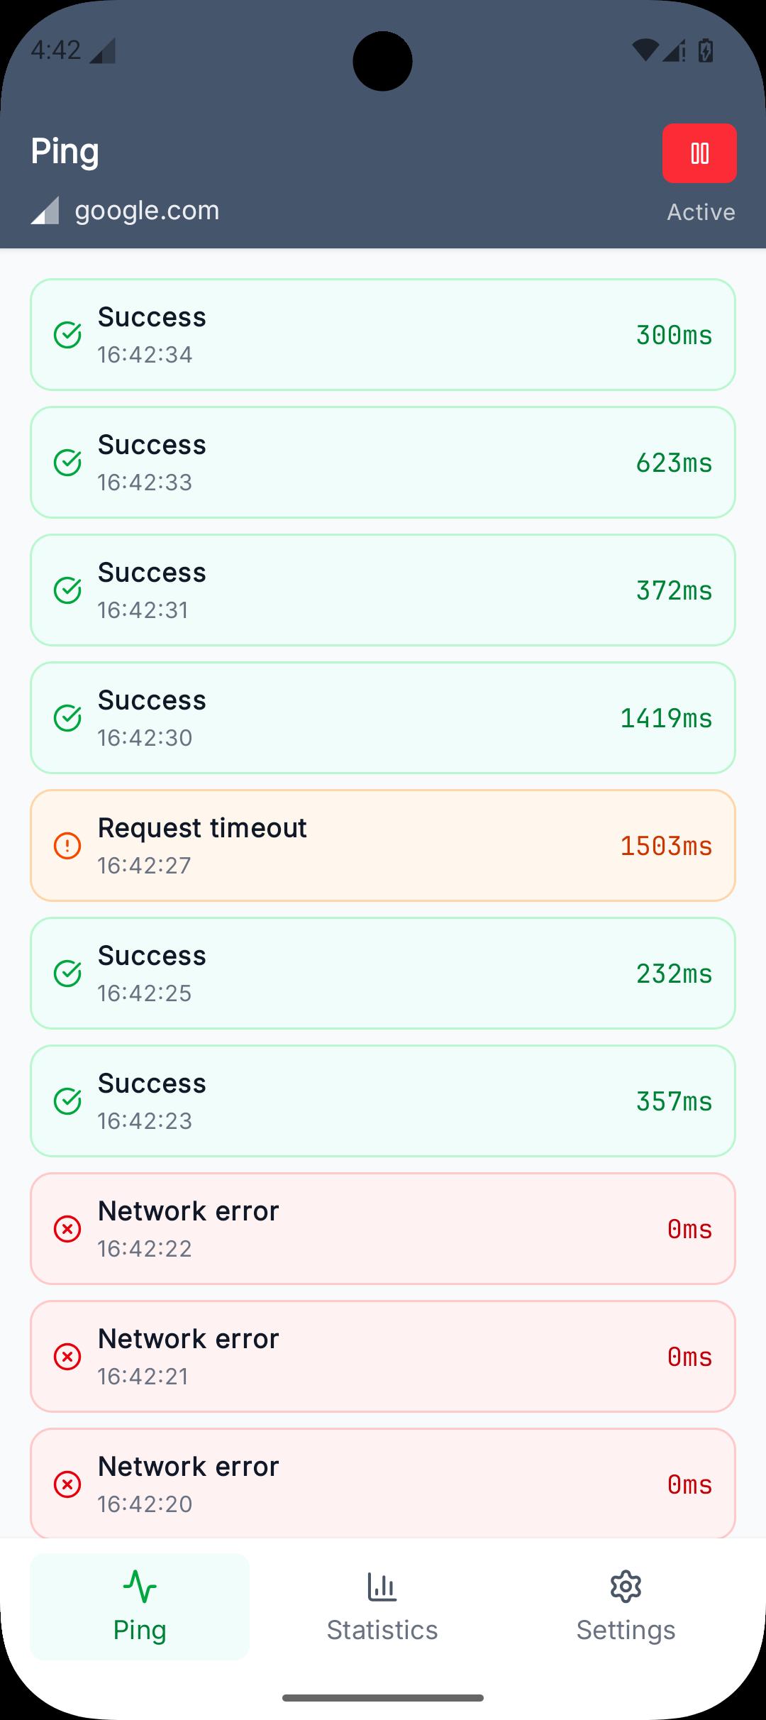Tap the success icon on the 1419ms entry
766x1720 pixels.
[67, 718]
